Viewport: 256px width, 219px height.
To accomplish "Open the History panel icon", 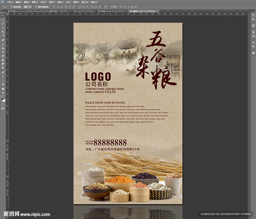I will pos(253,15).
